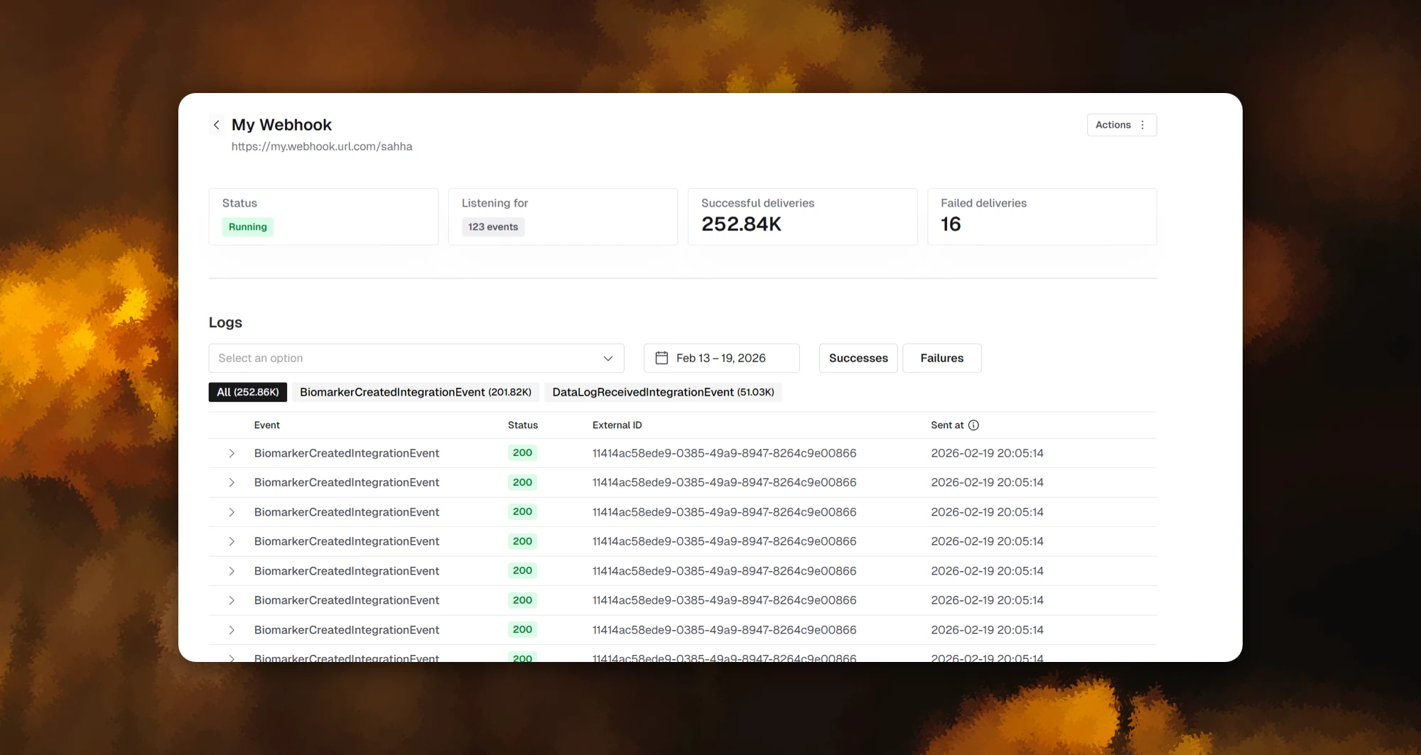Click the dropdown arrow in Select an option

pos(607,358)
